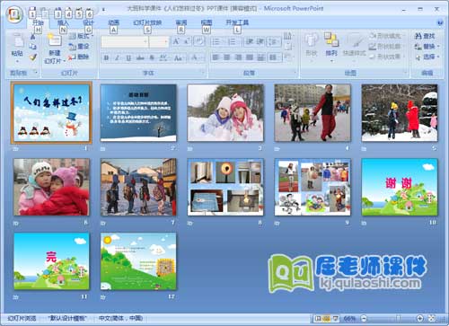The width and height of the screenshot is (449, 326).
Task: Open the Font group dialog launcher
Action: point(203,73)
